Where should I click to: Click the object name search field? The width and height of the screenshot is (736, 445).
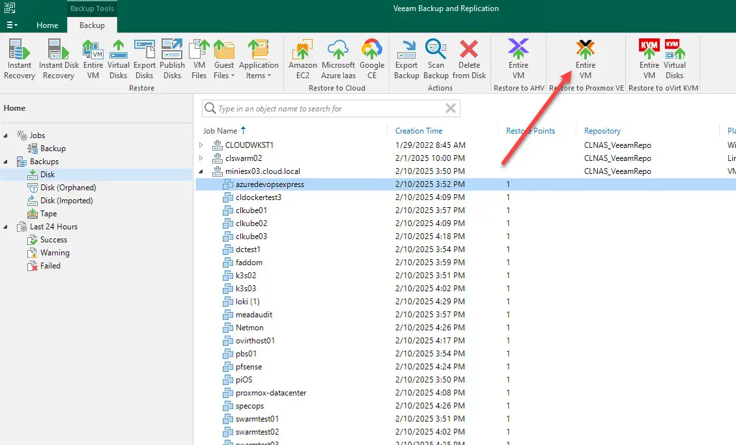[x=326, y=109]
